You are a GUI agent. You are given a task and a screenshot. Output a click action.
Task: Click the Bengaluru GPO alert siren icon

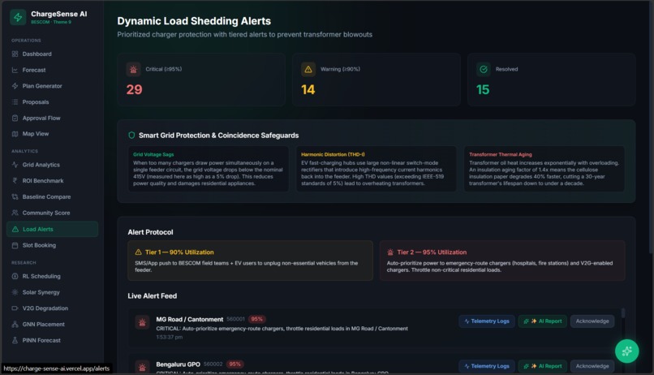coord(142,367)
